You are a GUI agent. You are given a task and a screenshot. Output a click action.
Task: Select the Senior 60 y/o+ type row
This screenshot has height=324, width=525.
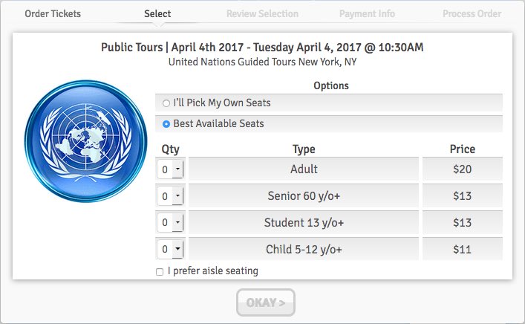pos(304,195)
